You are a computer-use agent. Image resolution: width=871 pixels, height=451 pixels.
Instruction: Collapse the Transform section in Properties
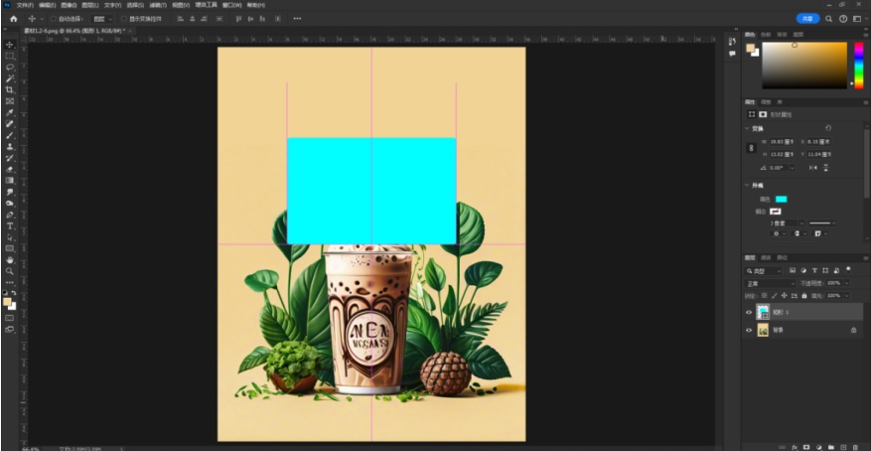click(748, 128)
